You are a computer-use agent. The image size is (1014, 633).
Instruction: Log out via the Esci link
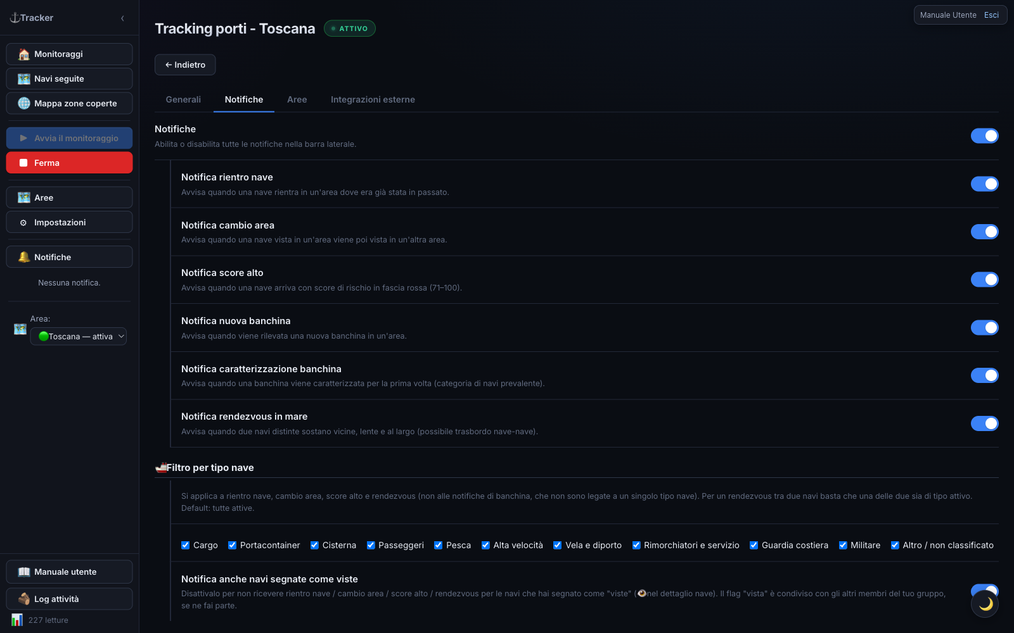991,15
